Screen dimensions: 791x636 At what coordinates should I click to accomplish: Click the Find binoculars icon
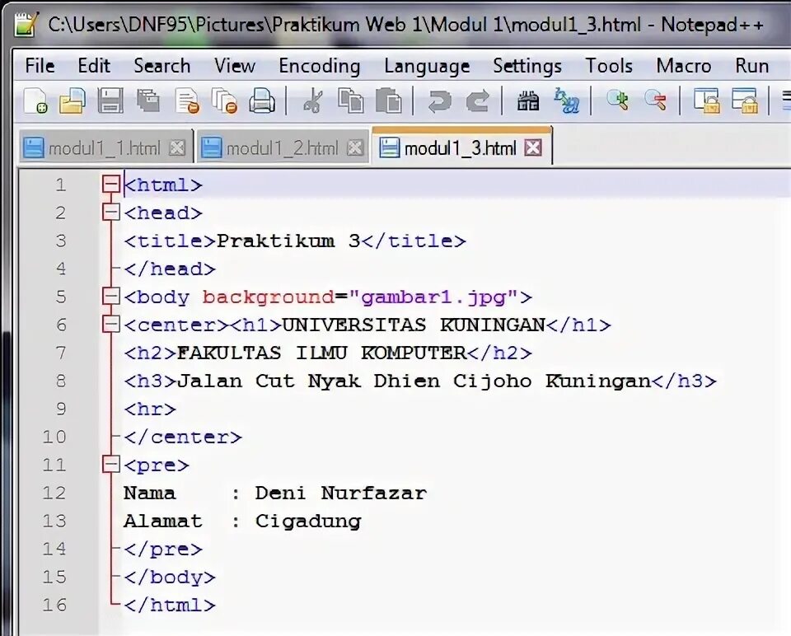click(528, 101)
